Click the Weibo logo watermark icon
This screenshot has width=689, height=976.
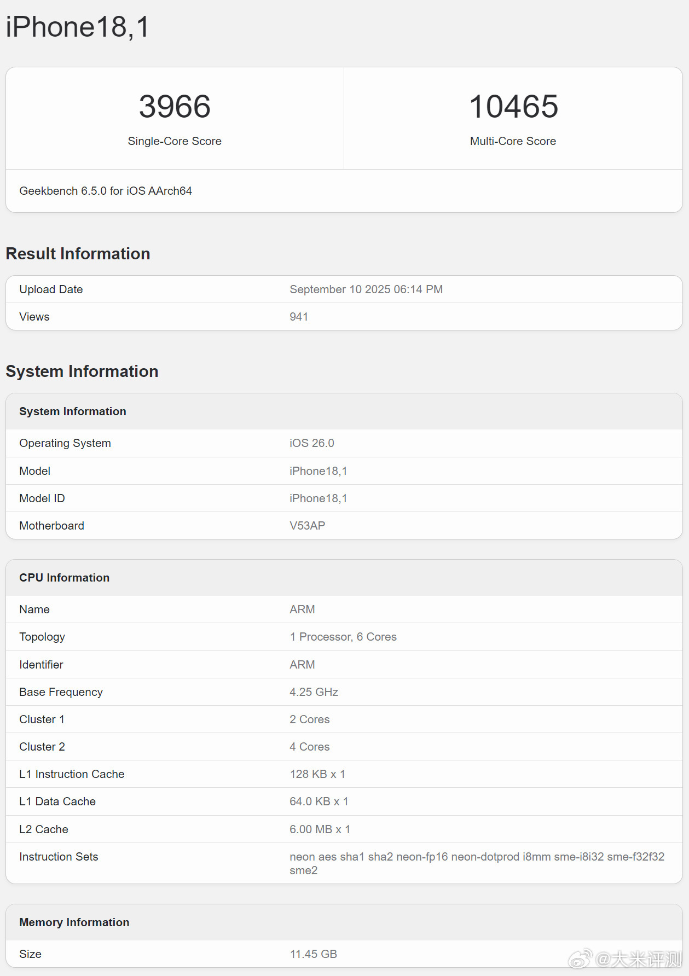[x=580, y=958]
